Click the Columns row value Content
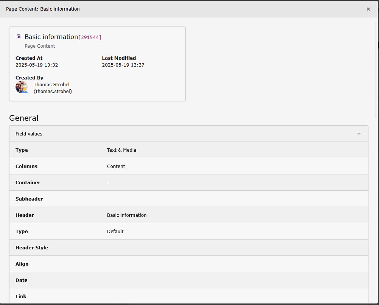379x305 pixels. (x=116, y=167)
